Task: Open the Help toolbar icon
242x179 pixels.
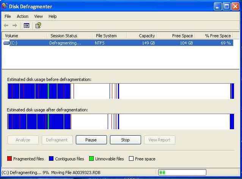Action: tap(38, 25)
